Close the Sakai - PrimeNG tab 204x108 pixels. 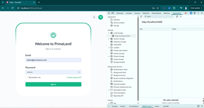34,2
